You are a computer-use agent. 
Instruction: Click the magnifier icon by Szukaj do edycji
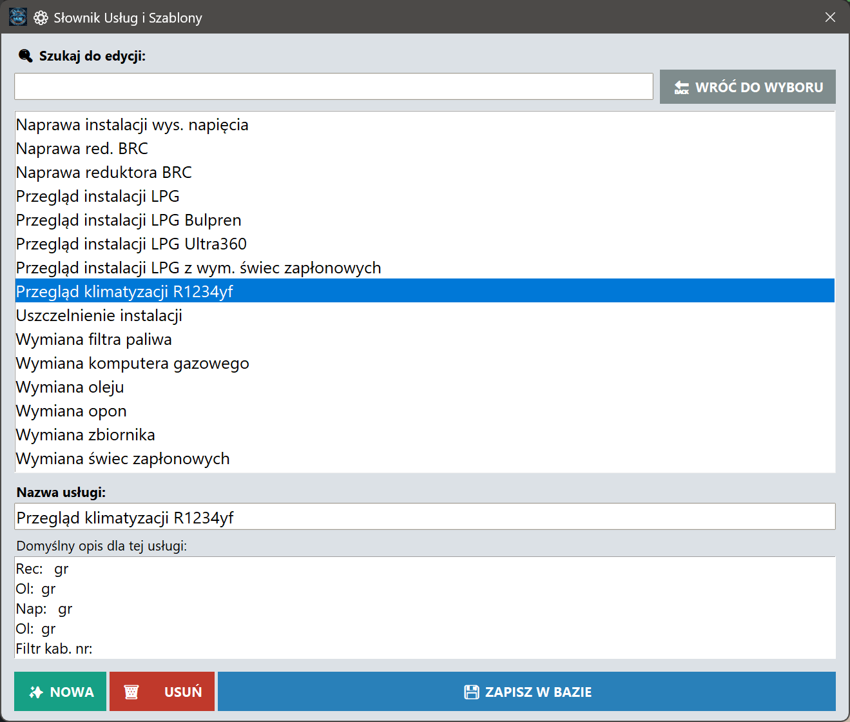(x=25, y=56)
